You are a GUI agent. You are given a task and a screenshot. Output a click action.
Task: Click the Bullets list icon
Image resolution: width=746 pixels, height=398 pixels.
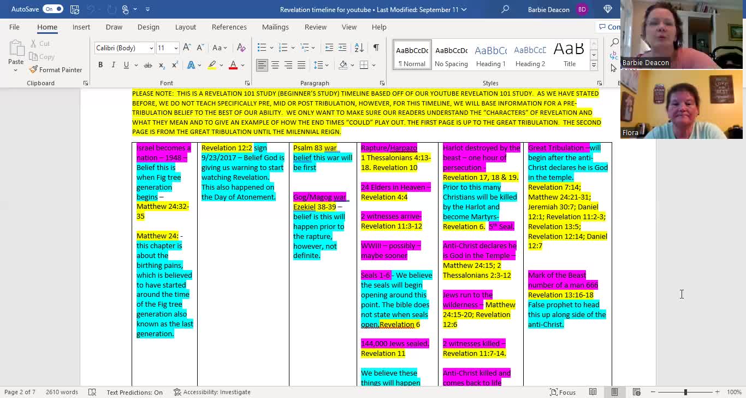click(262, 48)
